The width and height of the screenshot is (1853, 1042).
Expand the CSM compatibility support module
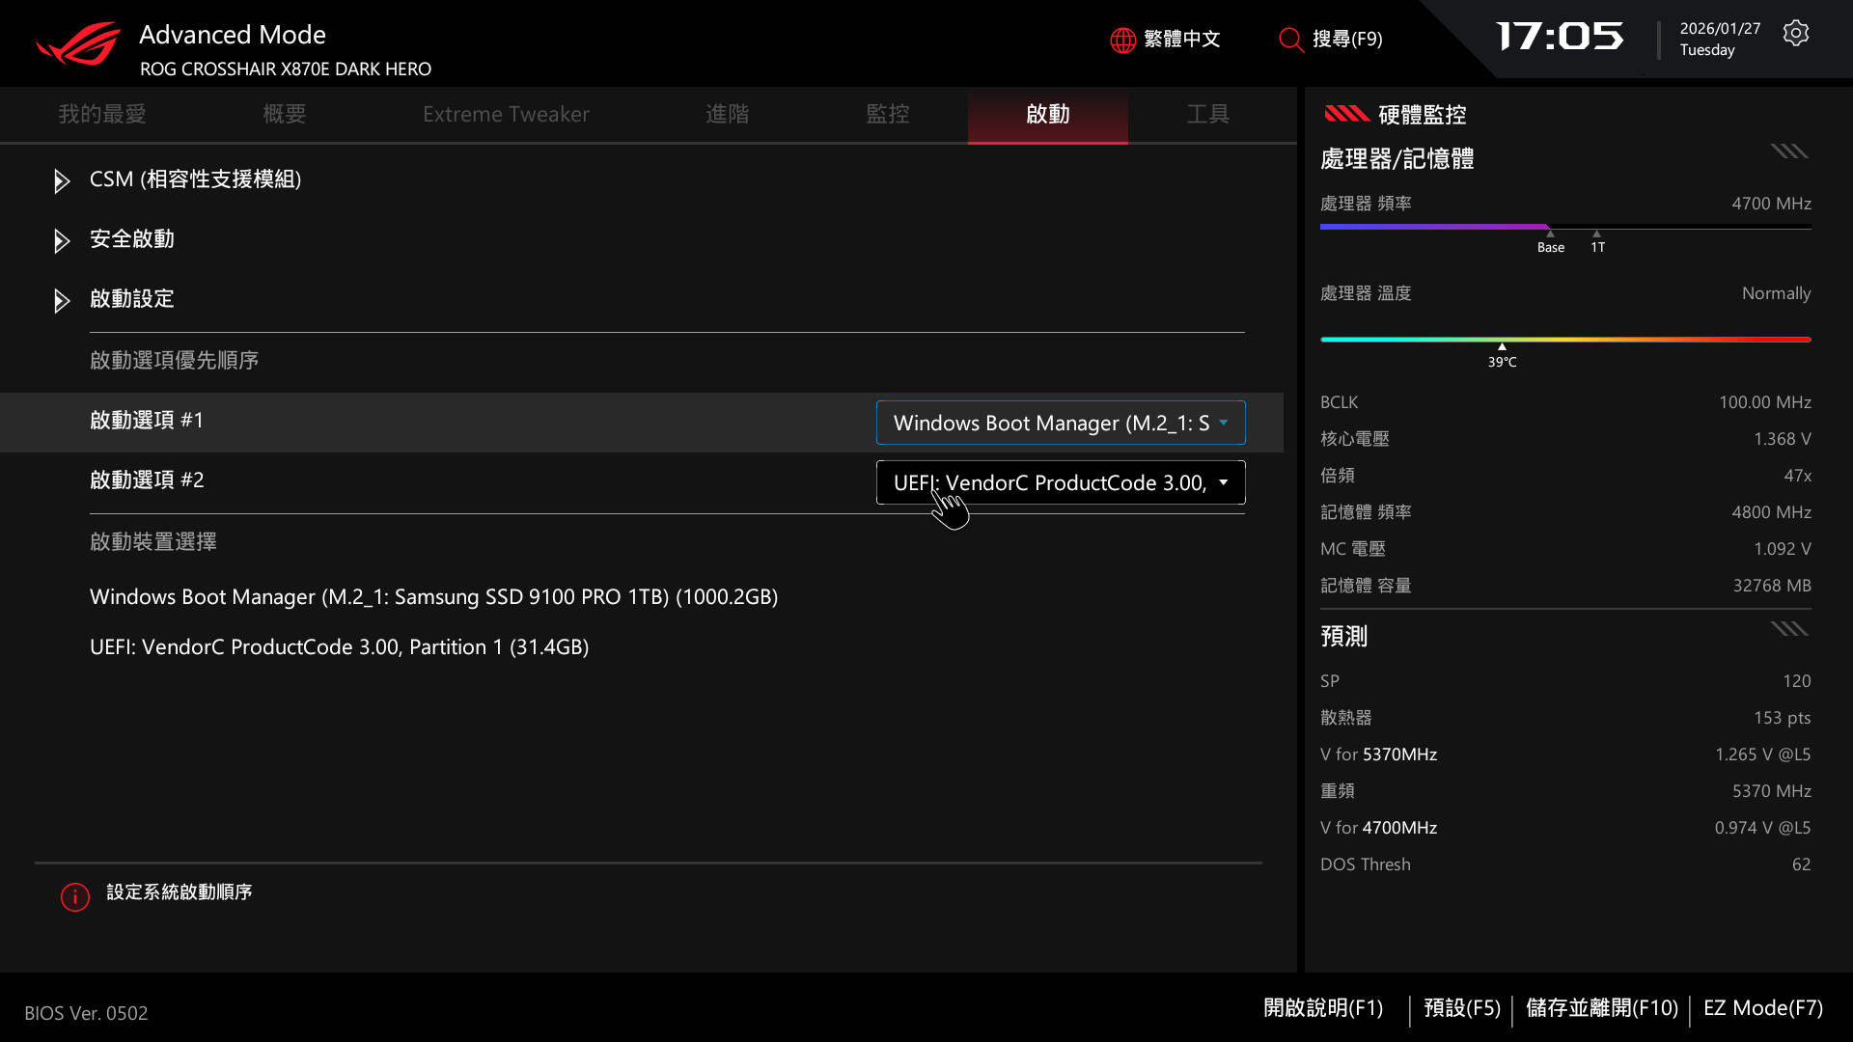pyautogui.click(x=195, y=179)
